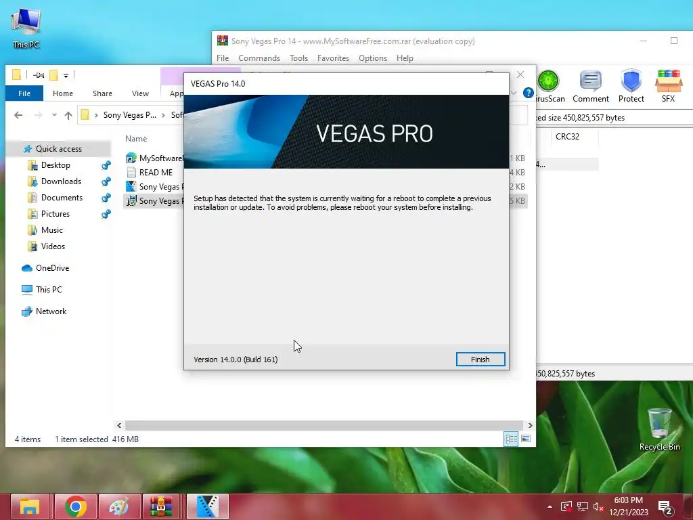Click the Name column header
Viewport: 693px width, 520px height.
pos(136,139)
